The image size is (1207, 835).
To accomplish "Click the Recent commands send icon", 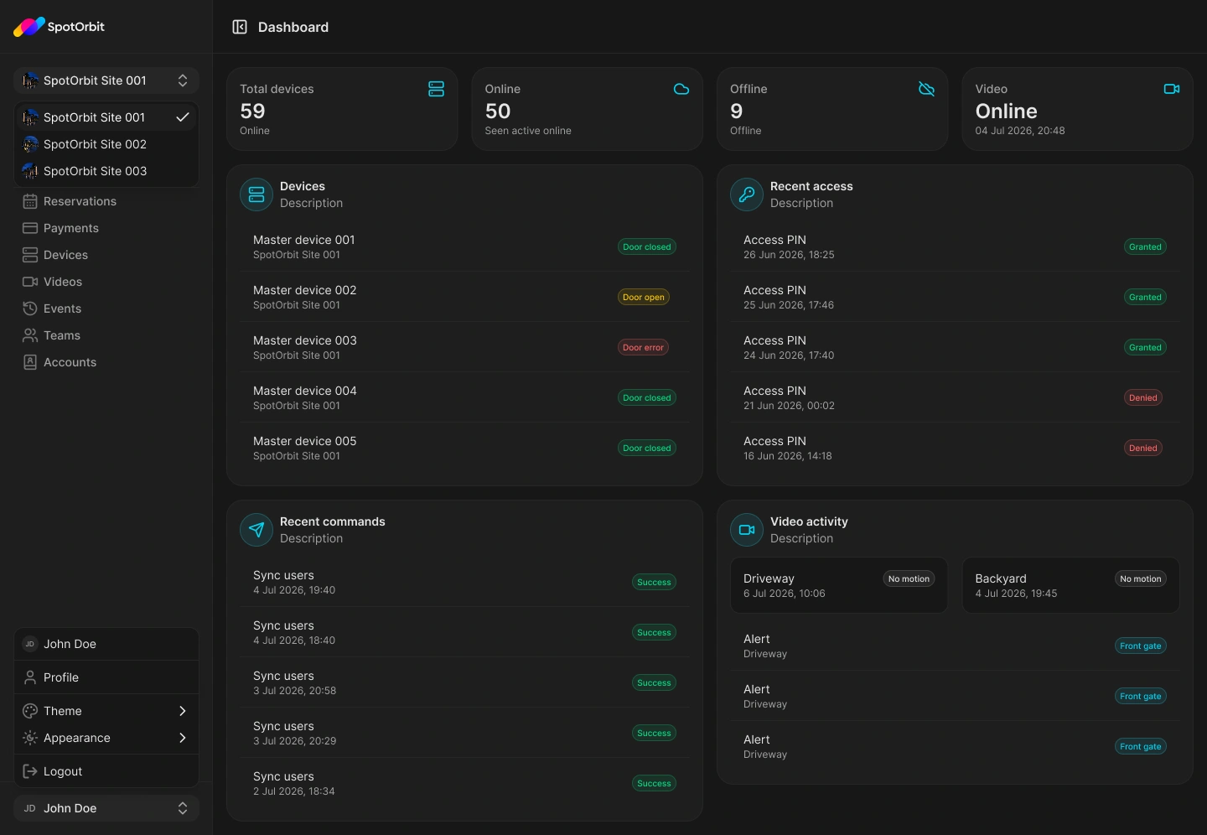I will click(256, 530).
